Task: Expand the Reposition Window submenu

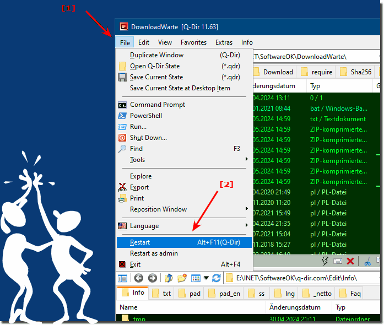Action: coord(185,209)
